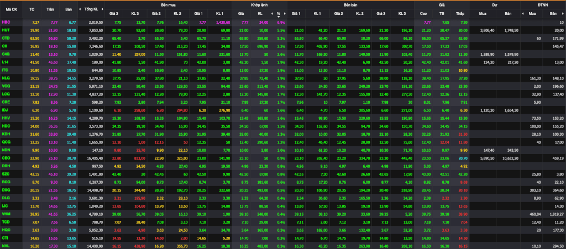Screen dimensions: 566x249
Task: Sort by the Sàn floor price header
Action: (69, 9)
